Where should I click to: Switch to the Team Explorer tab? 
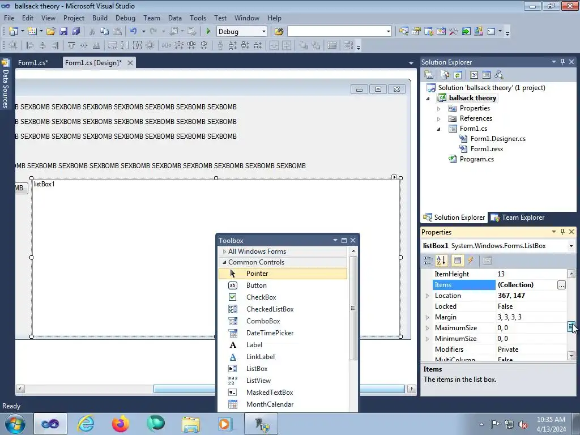coord(518,217)
